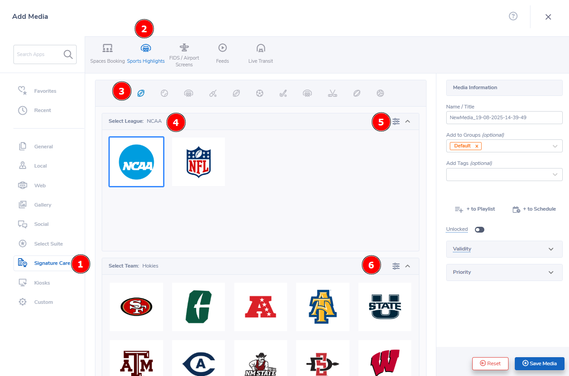The image size is (569, 376).
Task: Expand the Priority section
Action: 504,272
